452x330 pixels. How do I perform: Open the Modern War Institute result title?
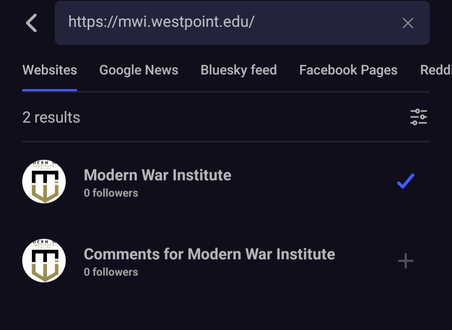pos(158,175)
